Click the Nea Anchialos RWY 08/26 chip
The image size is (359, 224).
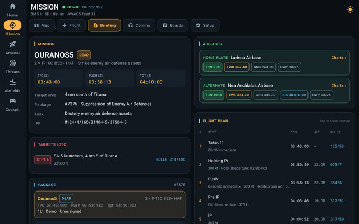321,95
